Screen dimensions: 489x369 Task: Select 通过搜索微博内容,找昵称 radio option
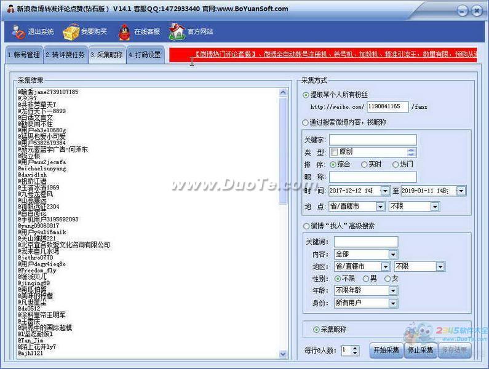pyautogui.click(x=305, y=122)
